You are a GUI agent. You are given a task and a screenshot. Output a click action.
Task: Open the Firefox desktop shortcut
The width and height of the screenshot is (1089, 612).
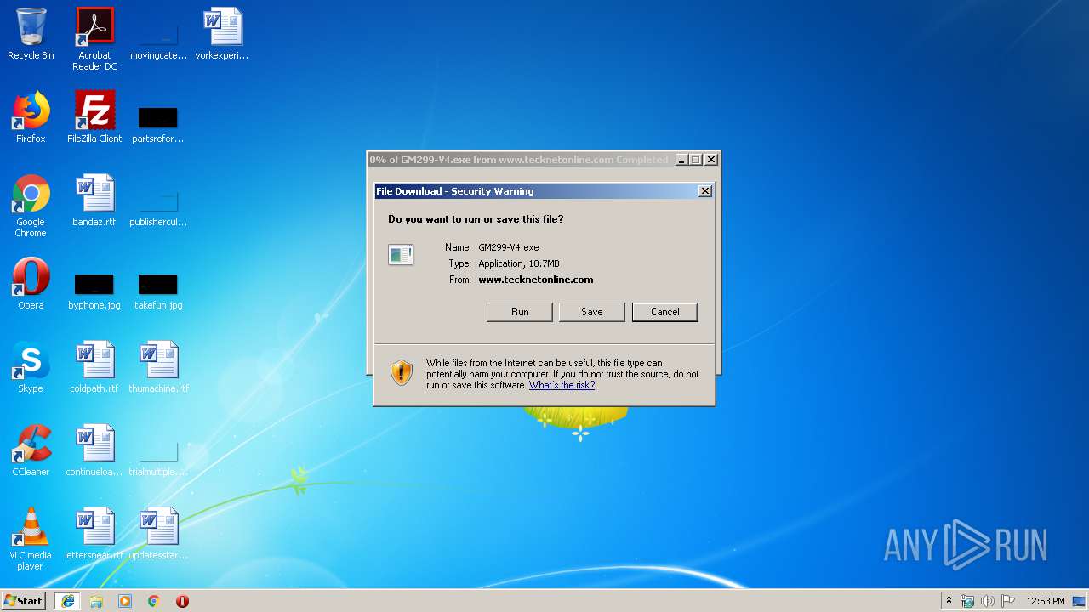click(31, 117)
